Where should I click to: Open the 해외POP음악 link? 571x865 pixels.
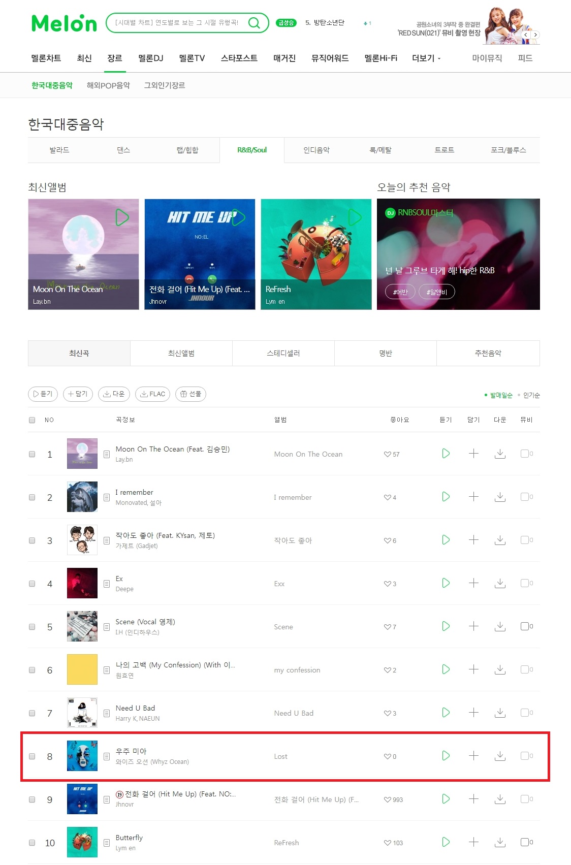tap(108, 85)
